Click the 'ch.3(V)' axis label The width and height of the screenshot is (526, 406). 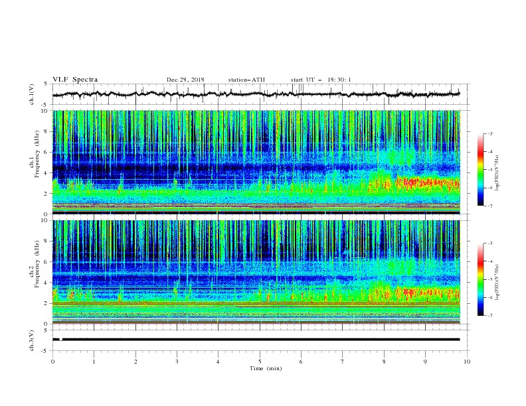pyautogui.click(x=32, y=340)
